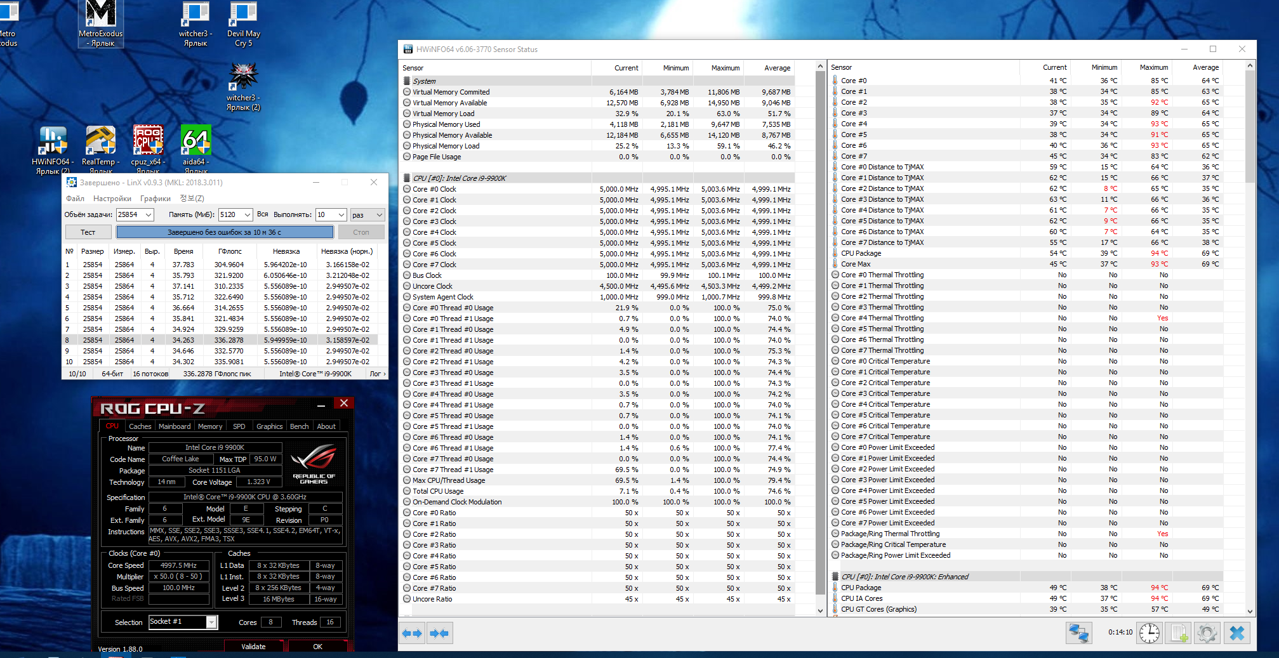
Task: Open the HWiNFO network/remote monitor icon
Action: [x=1078, y=633]
